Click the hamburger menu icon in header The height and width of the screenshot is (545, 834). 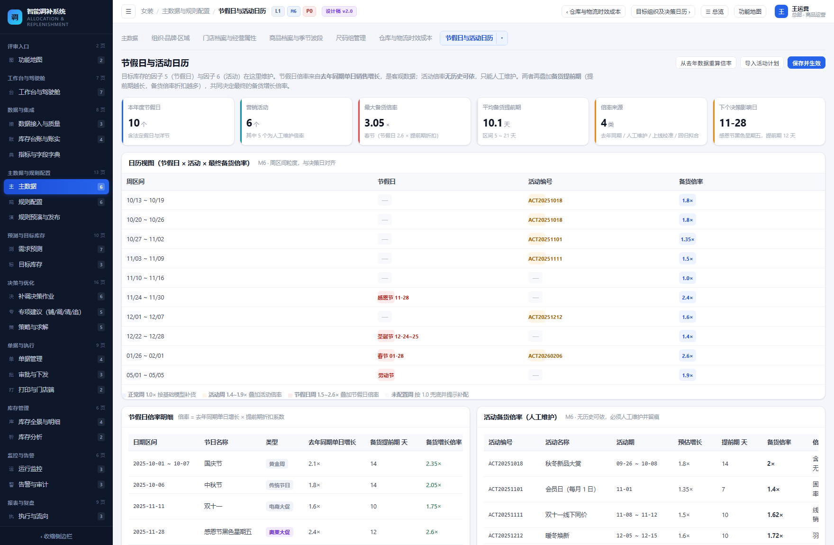(128, 11)
